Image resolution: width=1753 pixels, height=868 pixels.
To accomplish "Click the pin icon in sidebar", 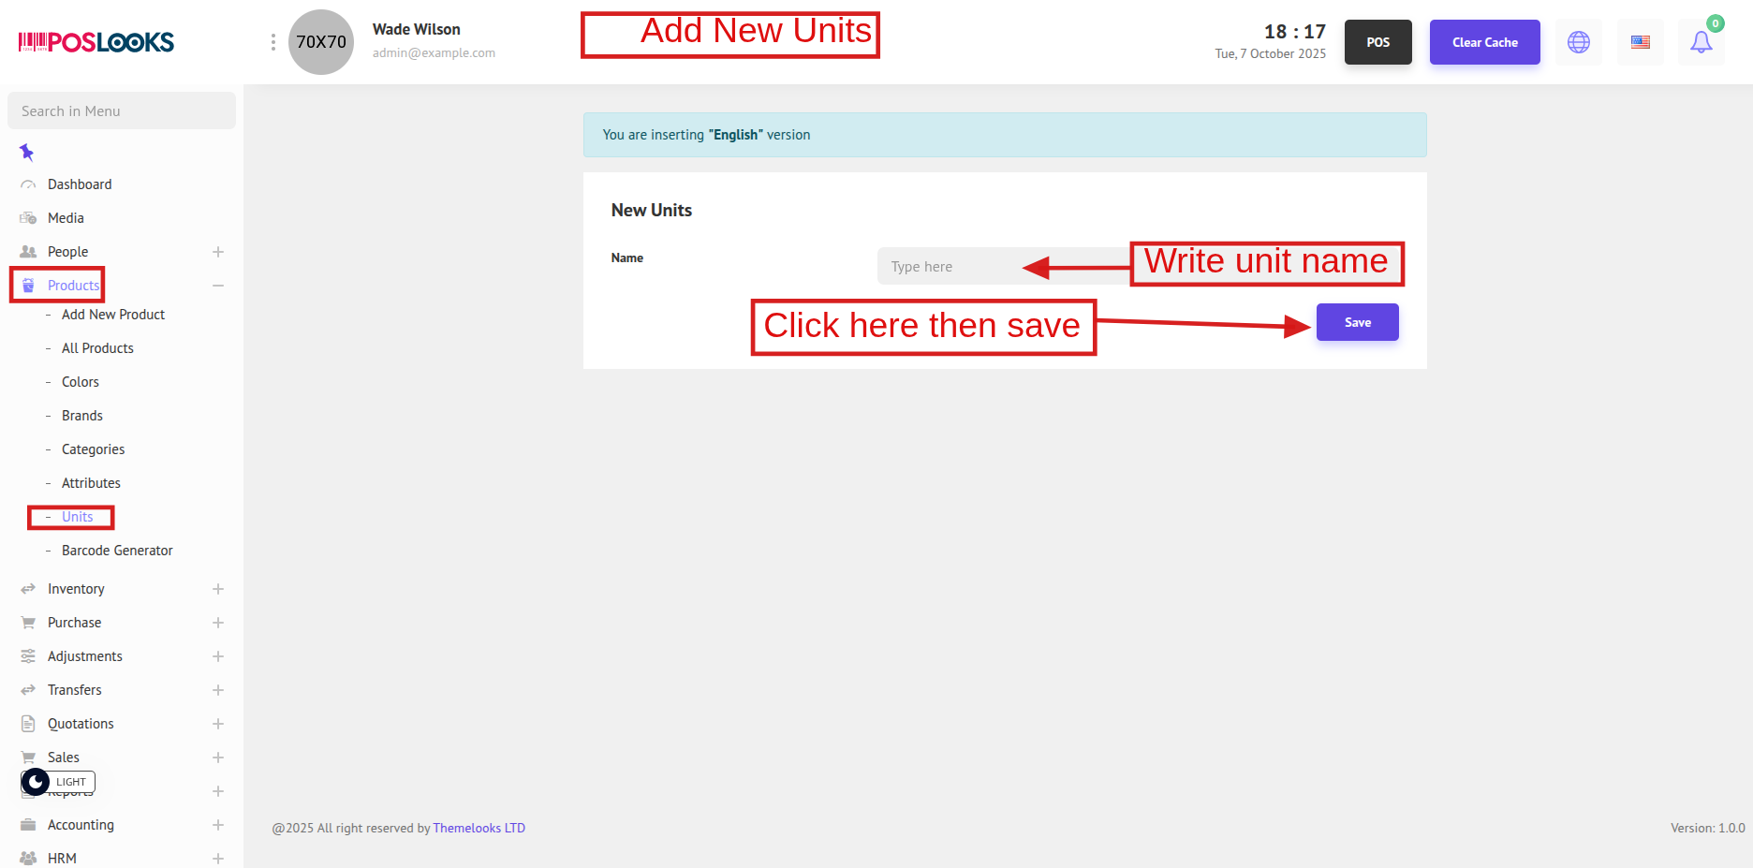I will point(27,152).
